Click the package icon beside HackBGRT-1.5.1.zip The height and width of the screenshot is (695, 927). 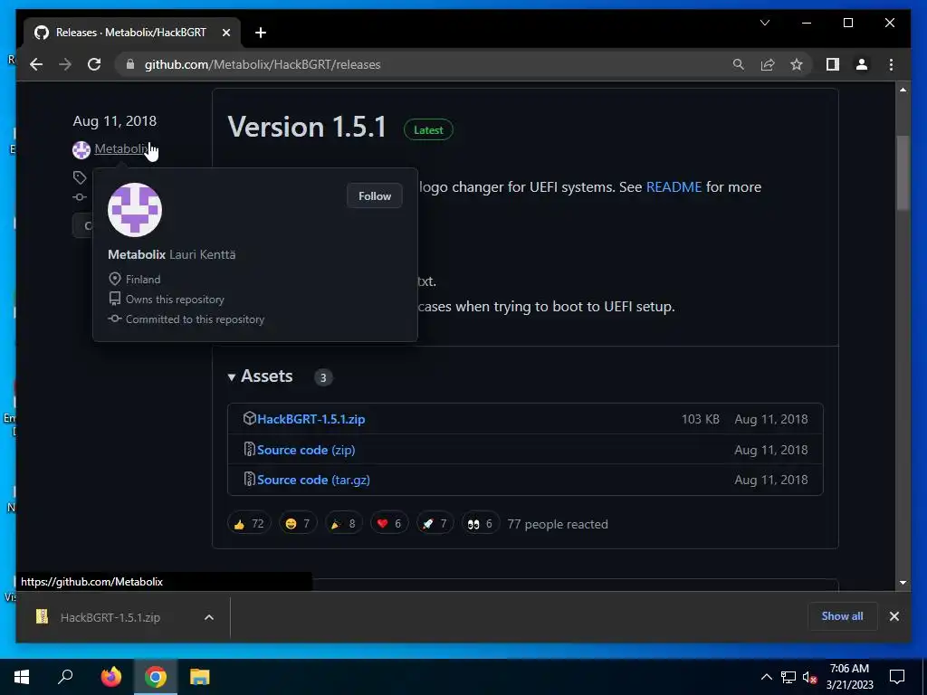pos(250,418)
